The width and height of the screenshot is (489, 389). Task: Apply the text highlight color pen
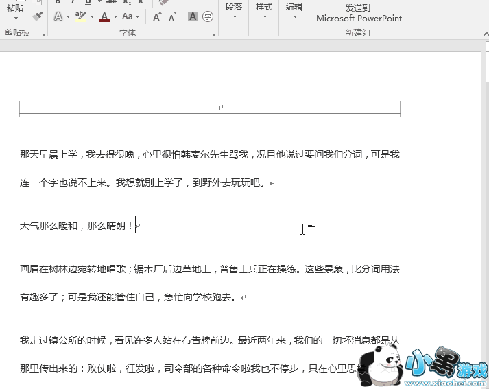tap(80, 16)
